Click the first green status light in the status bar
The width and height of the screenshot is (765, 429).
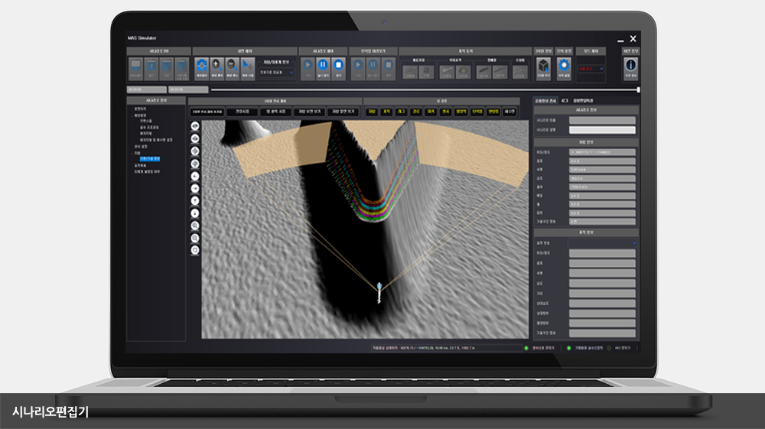click(x=526, y=348)
